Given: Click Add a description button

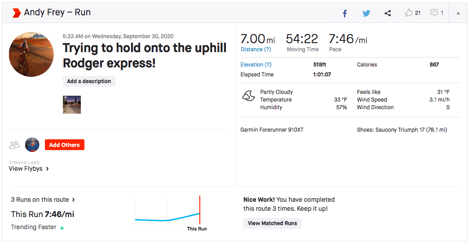Looking at the screenshot, I should coord(89,81).
